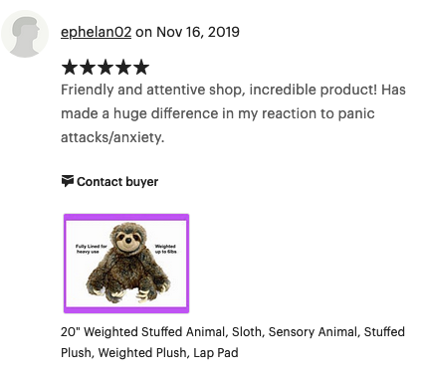Open the 20" Weighted Stuffed Animal listing title
The image size is (423, 372).
[x=233, y=342]
